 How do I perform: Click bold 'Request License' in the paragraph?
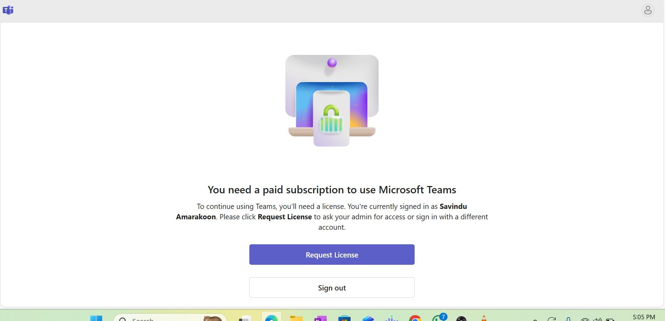click(285, 217)
